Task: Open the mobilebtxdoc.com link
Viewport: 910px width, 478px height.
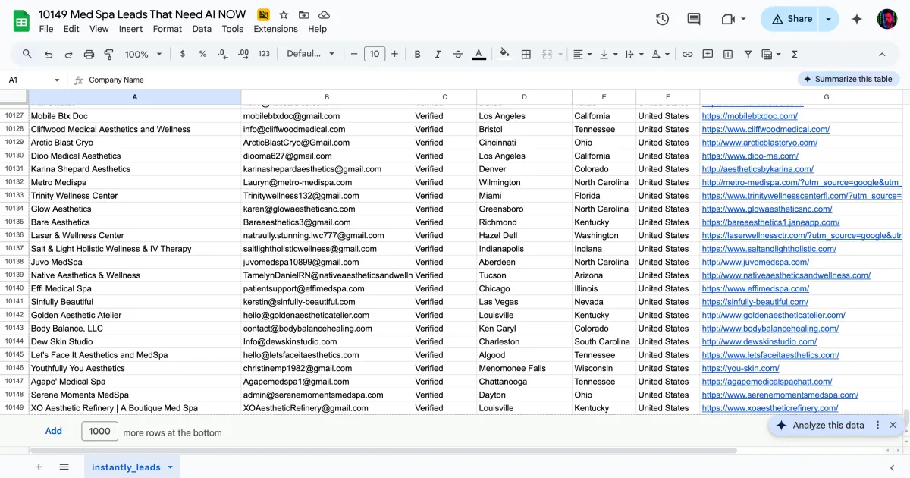Action: 749,116
